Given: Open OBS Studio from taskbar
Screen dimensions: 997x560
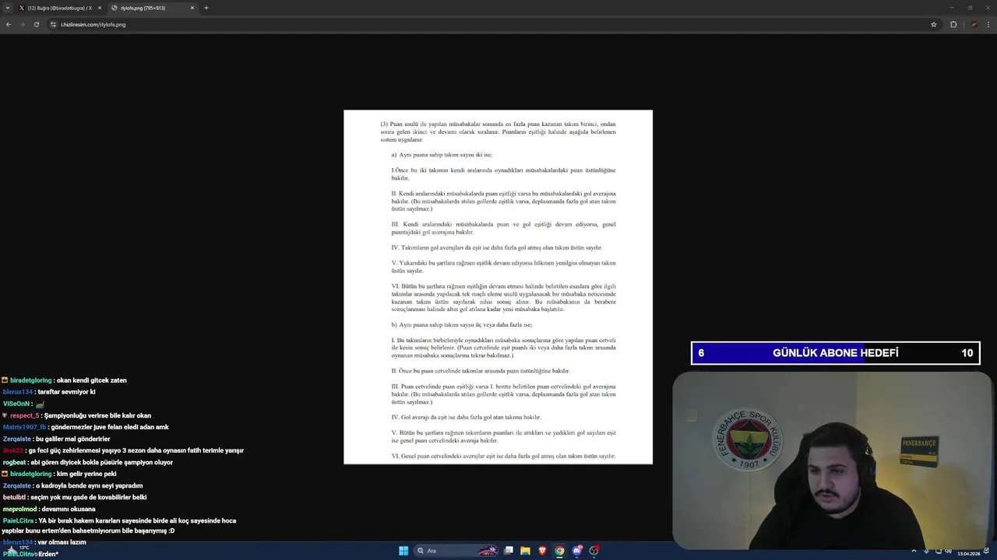Looking at the screenshot, I should tap(594, 551).
